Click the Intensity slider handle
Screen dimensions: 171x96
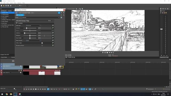[26, 28]
